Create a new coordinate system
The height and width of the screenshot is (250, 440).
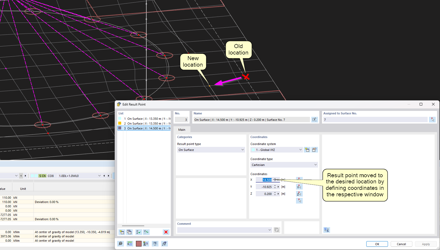pyautogui.click(x=307, y=150)
